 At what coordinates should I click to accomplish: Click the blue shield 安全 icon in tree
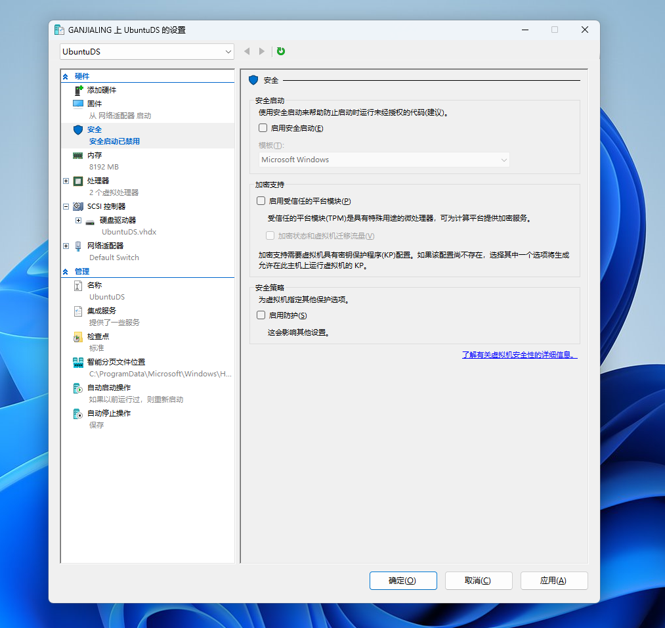[78, 129]
